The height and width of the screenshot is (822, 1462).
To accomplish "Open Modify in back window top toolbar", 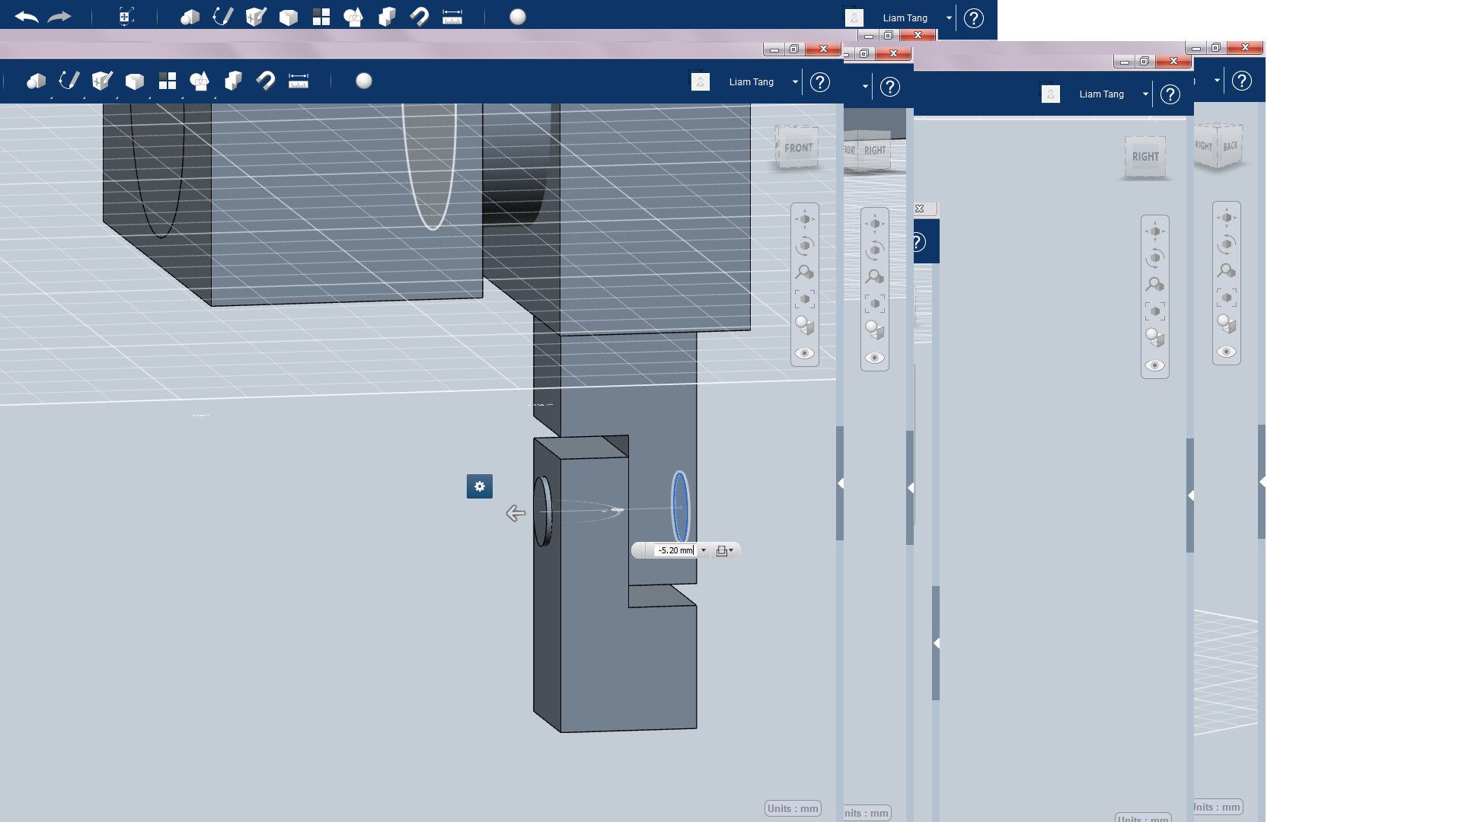I will (x=289, y=17).
